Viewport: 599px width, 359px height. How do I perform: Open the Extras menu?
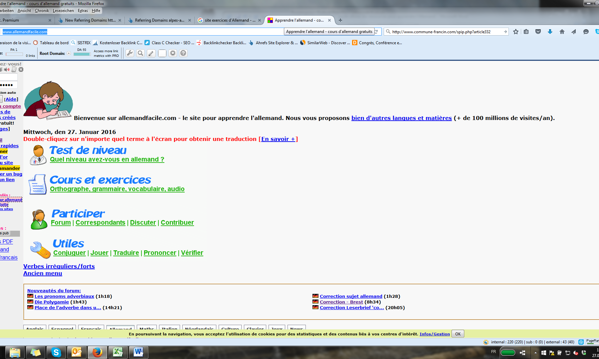(83, 11)
